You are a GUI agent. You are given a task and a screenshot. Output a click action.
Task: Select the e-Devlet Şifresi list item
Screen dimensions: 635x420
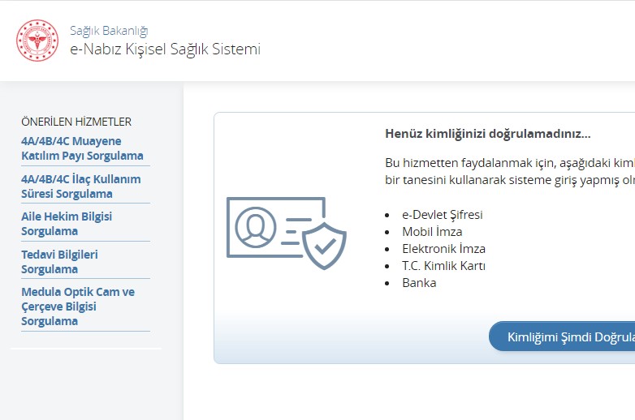click(443, 215)
